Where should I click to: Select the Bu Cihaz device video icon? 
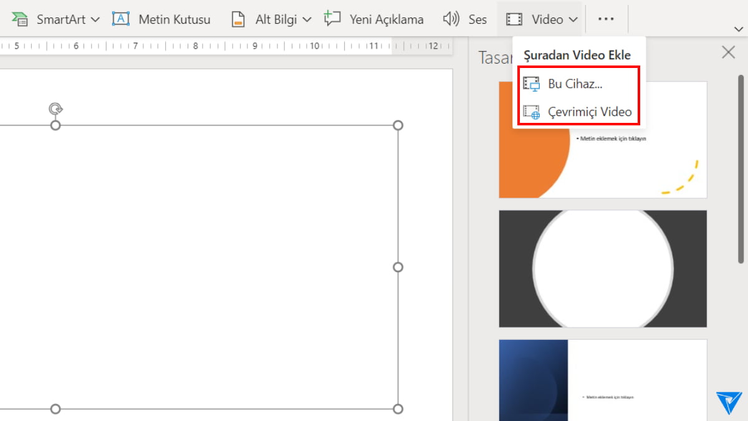(532, 84)
